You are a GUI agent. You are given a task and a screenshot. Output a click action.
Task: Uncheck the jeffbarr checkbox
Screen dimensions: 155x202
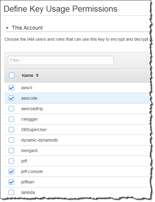pos(11,182)
